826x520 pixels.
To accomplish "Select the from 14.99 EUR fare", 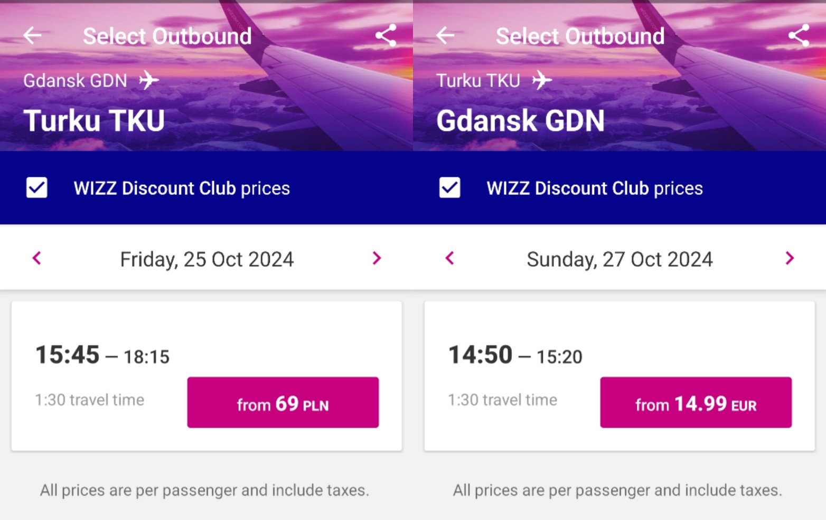I will [696, 402].
